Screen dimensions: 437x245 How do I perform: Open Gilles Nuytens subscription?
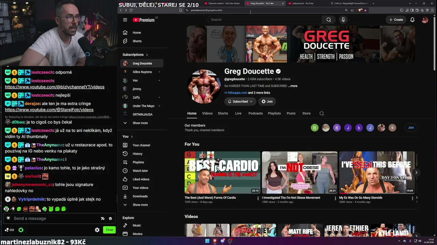(x=142, y=72)
